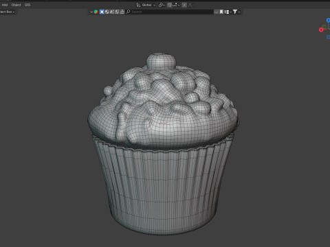Open the GIS menu
The width and height of the screenshot is (330, 247).
(x=27, y=5)
